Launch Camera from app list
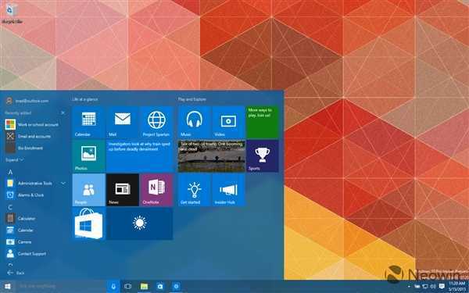469x293 pixels. click(x=19, y=242)
